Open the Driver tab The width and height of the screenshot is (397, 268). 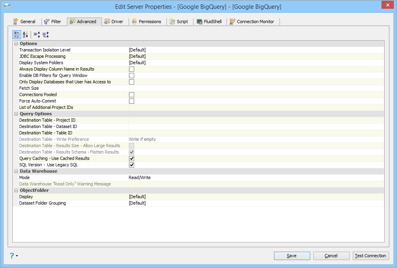113,22
